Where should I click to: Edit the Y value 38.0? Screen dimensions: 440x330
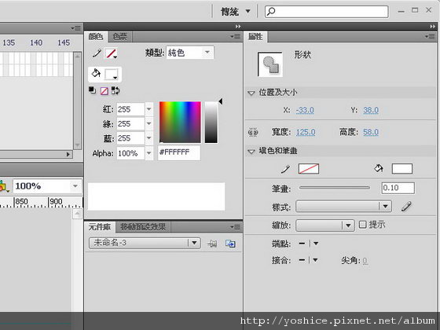371,110
